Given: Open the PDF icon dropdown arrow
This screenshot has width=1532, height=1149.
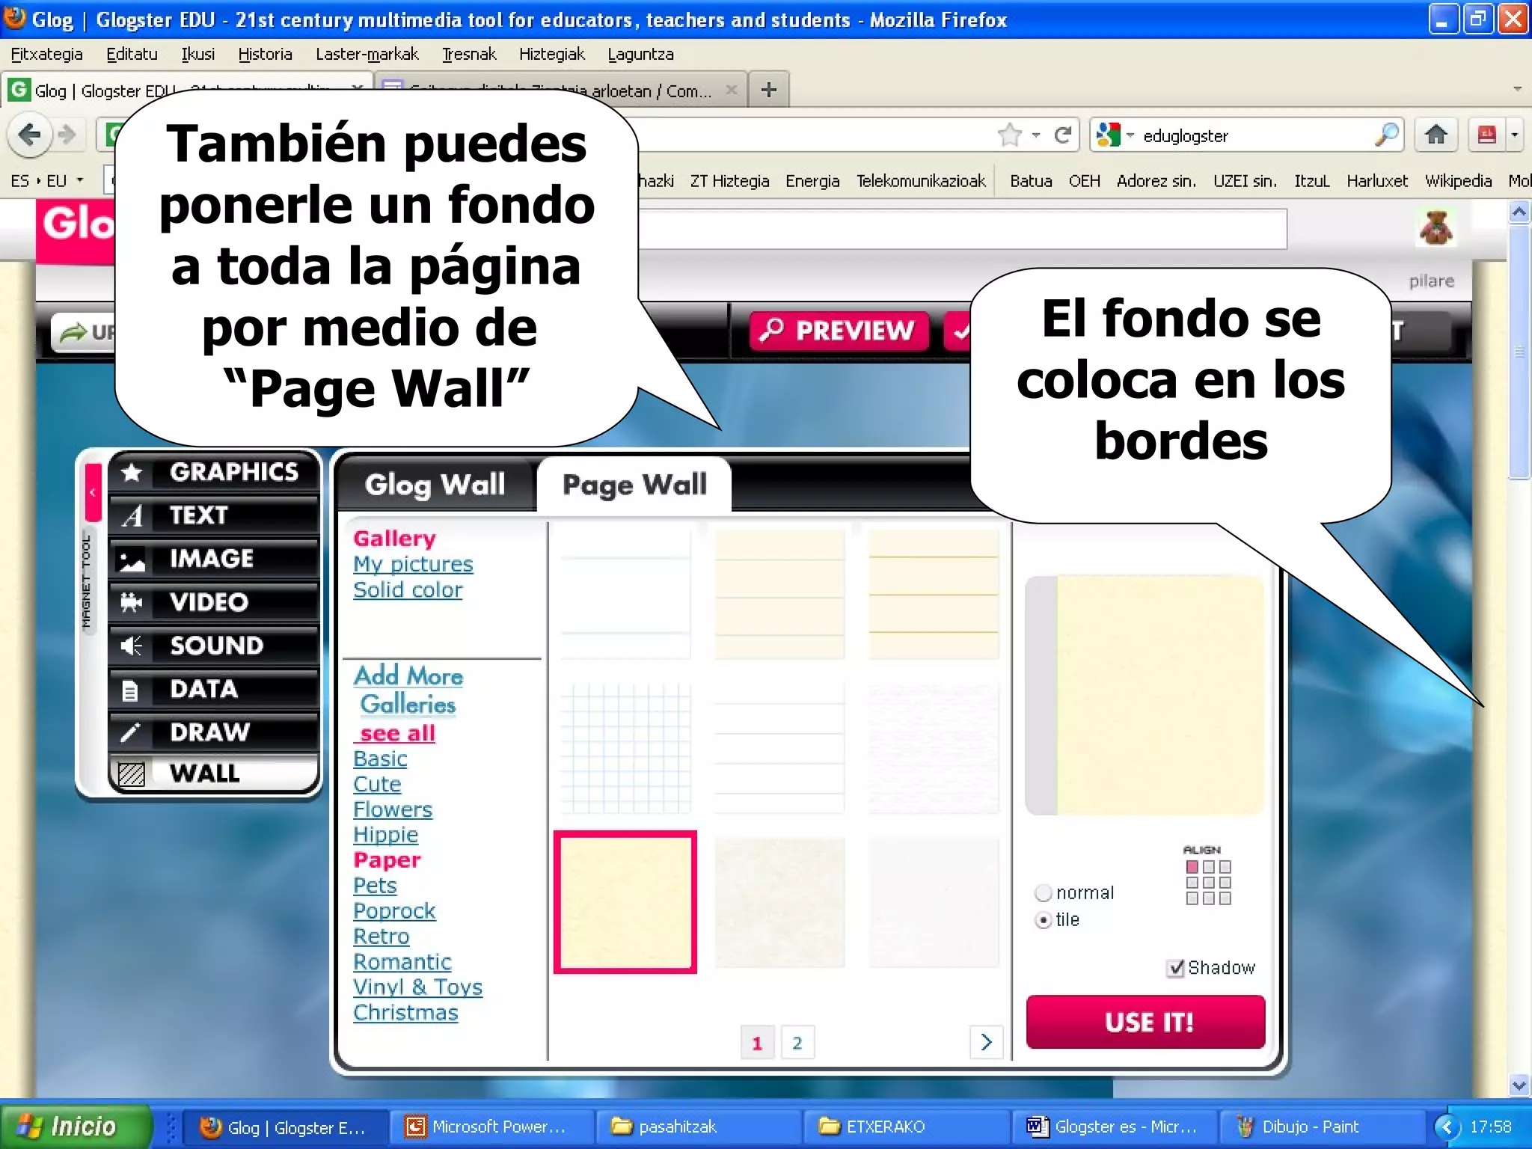Looking at the screenshot, I should click(x=1515, y=135).
